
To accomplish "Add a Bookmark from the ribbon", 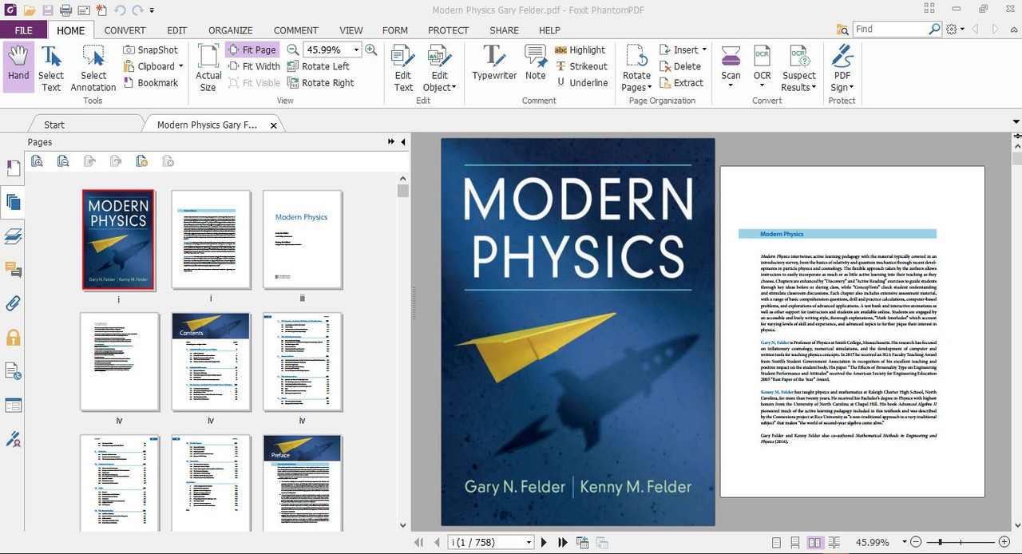I will [x=151, y=83].
